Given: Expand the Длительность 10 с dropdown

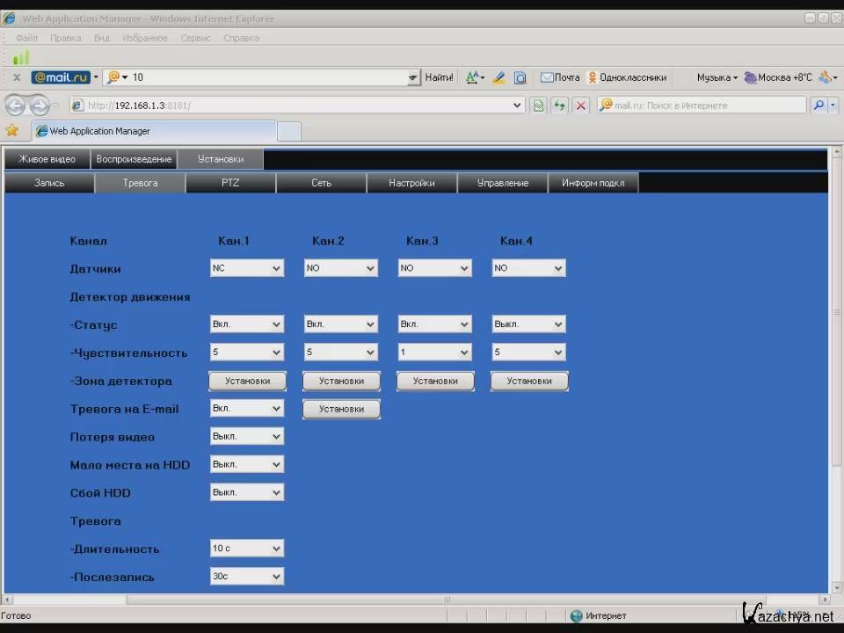Looking at the screenshot, I should [247, 549].
